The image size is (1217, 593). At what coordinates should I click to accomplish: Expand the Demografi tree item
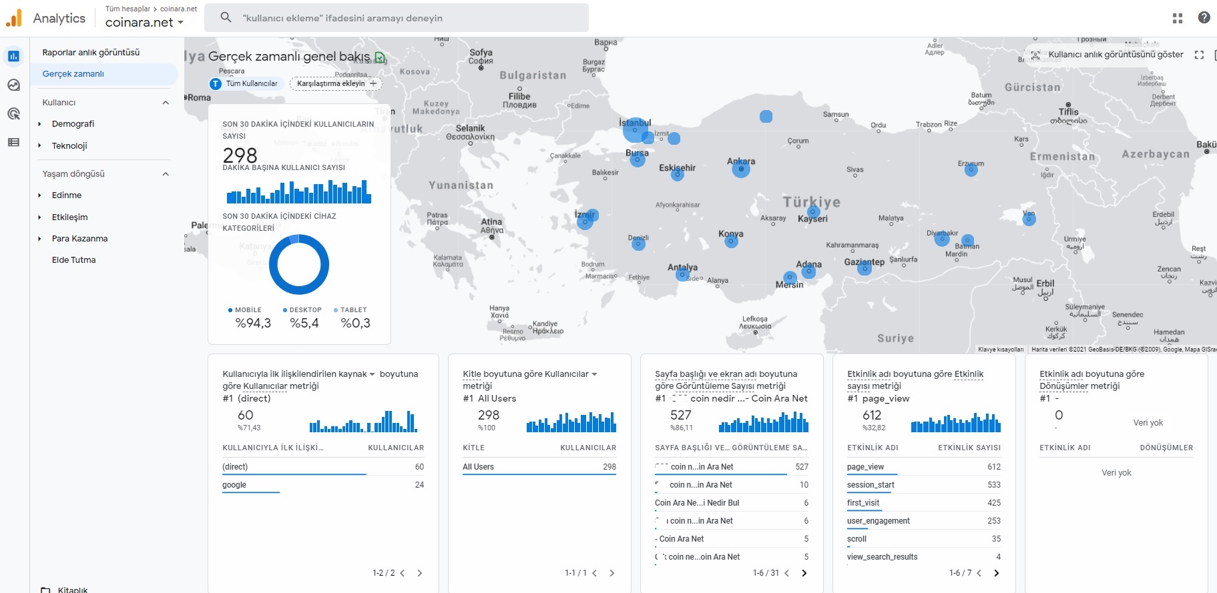point(39,124)
